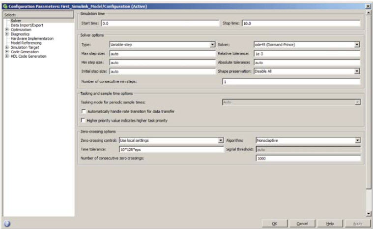Select Optimization label in tree
Image resolution: width=373 pixels, height=229 pixels.
tap(21, 30)
